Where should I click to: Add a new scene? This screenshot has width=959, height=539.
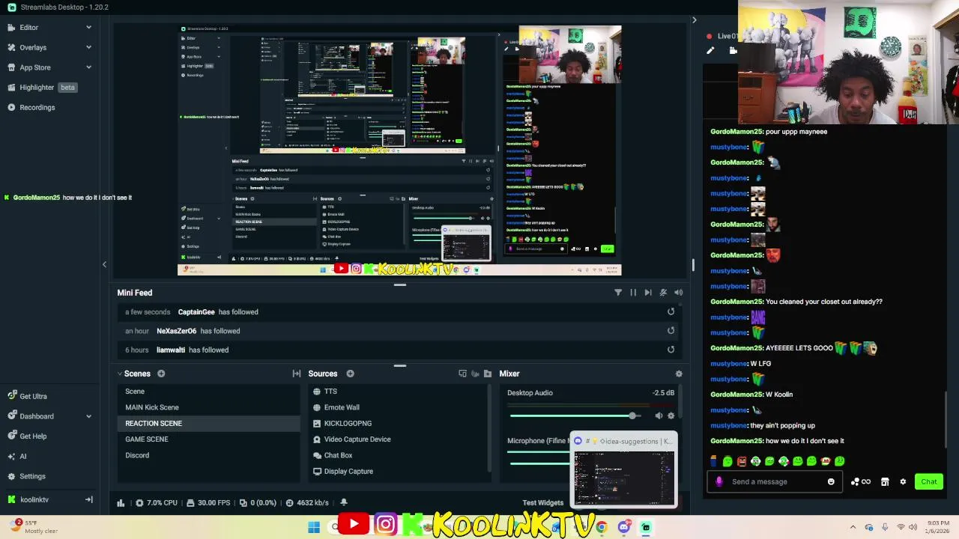click(161, 374)
